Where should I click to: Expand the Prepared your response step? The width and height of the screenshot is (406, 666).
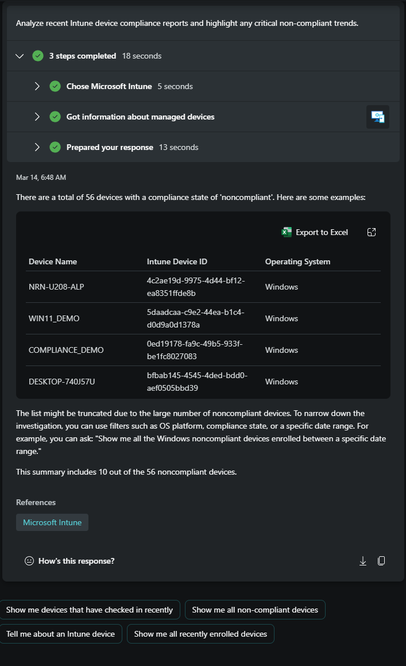click(37, 147)
